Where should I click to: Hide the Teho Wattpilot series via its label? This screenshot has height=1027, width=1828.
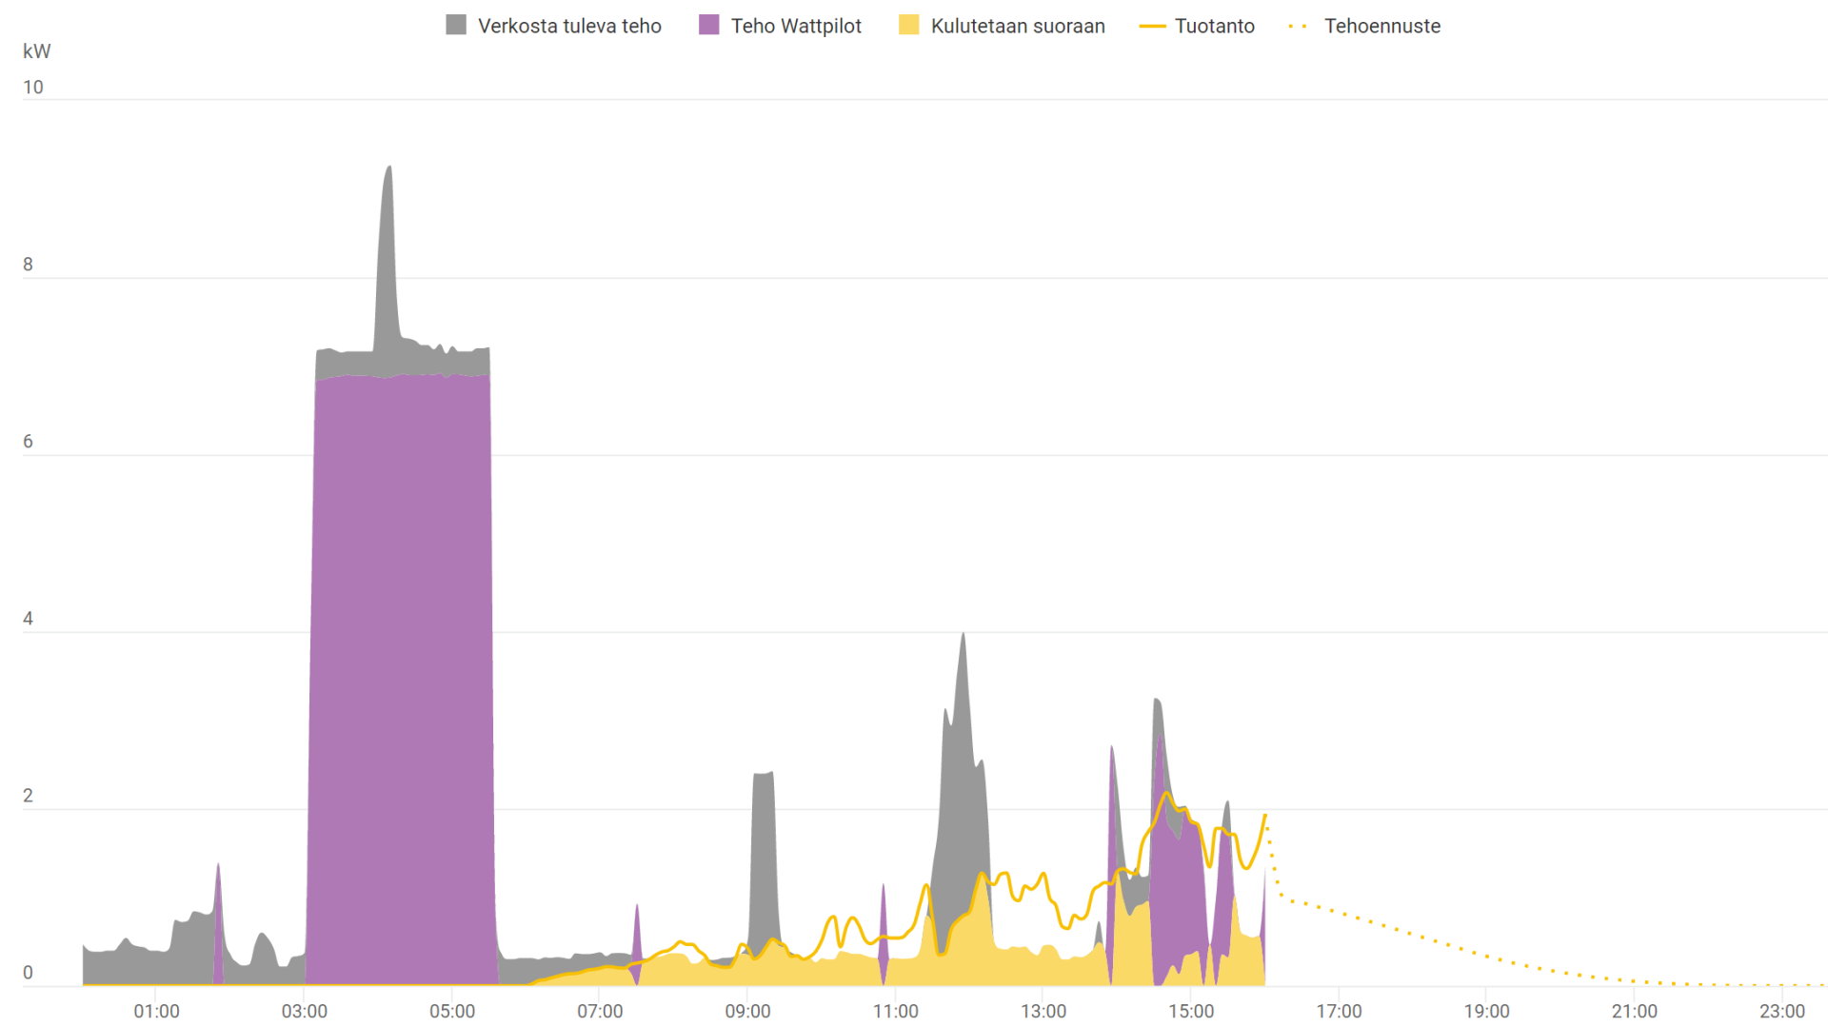click(796, 27)
